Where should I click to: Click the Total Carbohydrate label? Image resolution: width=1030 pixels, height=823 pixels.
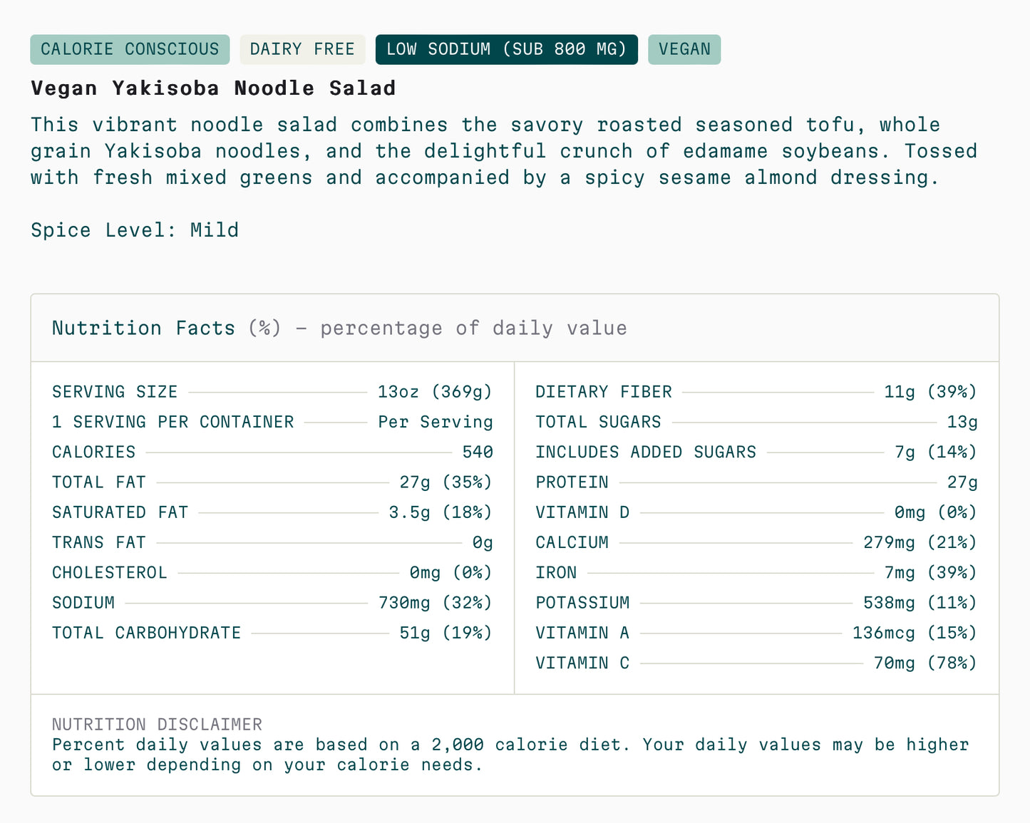146,633
